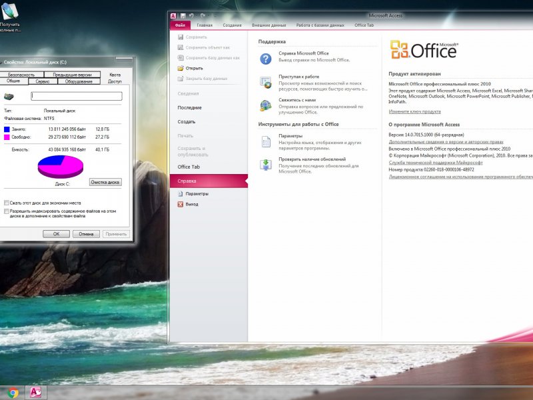Select Создать in the backstage menu
The height and width of the screenshot is (400, 533).
coord(187,122)
